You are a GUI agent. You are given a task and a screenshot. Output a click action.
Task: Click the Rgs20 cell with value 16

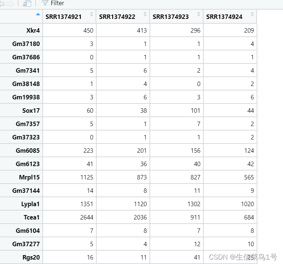pyautogui.click(x=69, y=257)
